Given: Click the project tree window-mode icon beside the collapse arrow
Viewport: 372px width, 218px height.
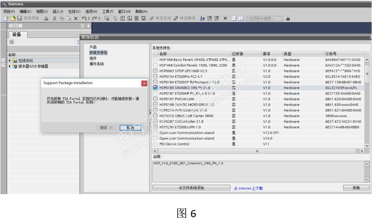Looking at the screenshot, I should (x=82, y=26).
